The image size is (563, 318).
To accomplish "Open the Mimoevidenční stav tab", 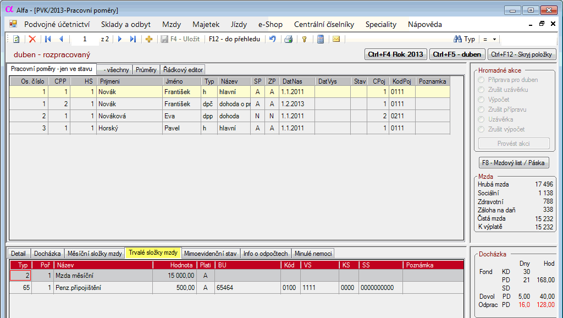I will (211, 253).
